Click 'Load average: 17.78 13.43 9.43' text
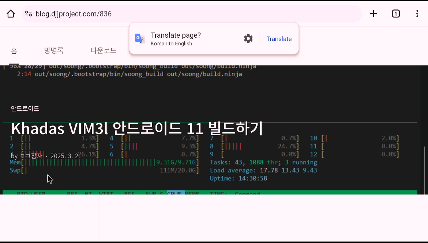The width and height of the screenshot is (428, 243). pos(263,170)
